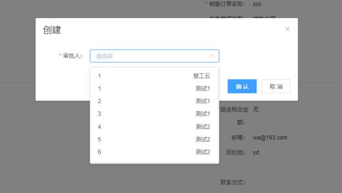
Task: Select option 1 慧工云 from the list
Action: (154, 76)
